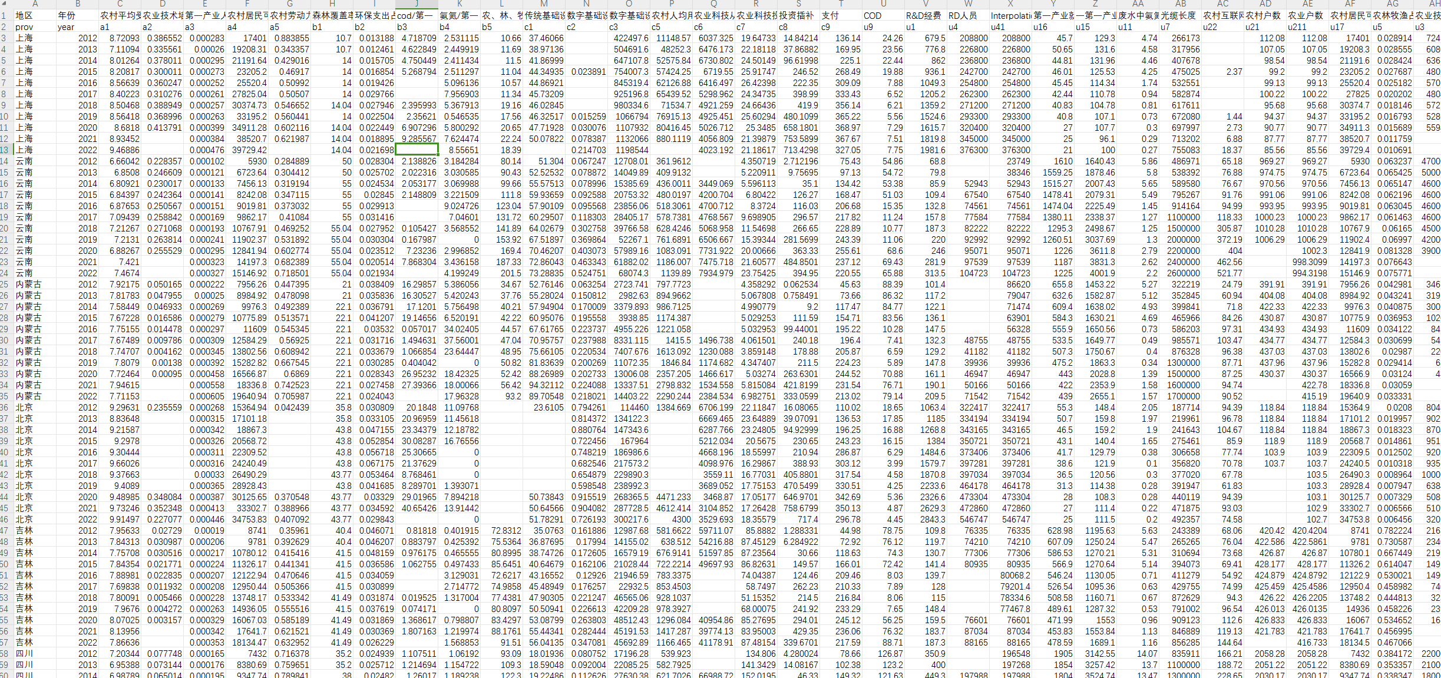
Task: Click the 'prov' cell in A2
Action: pyautogui.click(x=35, y=27)
